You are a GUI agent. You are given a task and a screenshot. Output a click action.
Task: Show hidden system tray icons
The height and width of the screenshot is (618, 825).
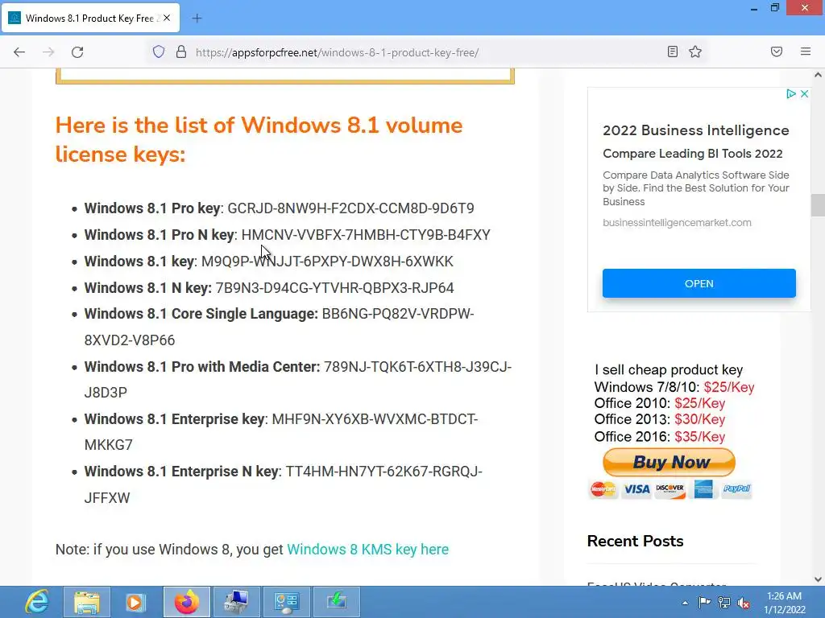click(x=685, y=603)
